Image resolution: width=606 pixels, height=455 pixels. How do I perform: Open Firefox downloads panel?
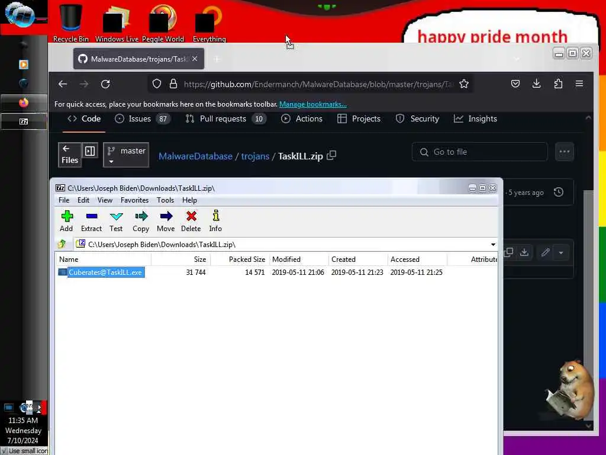pyautogui.click(x=536, y=84)
